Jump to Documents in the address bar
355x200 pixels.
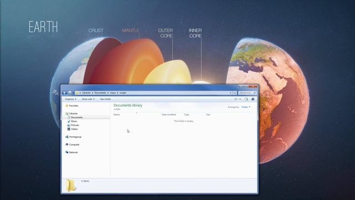100,93
